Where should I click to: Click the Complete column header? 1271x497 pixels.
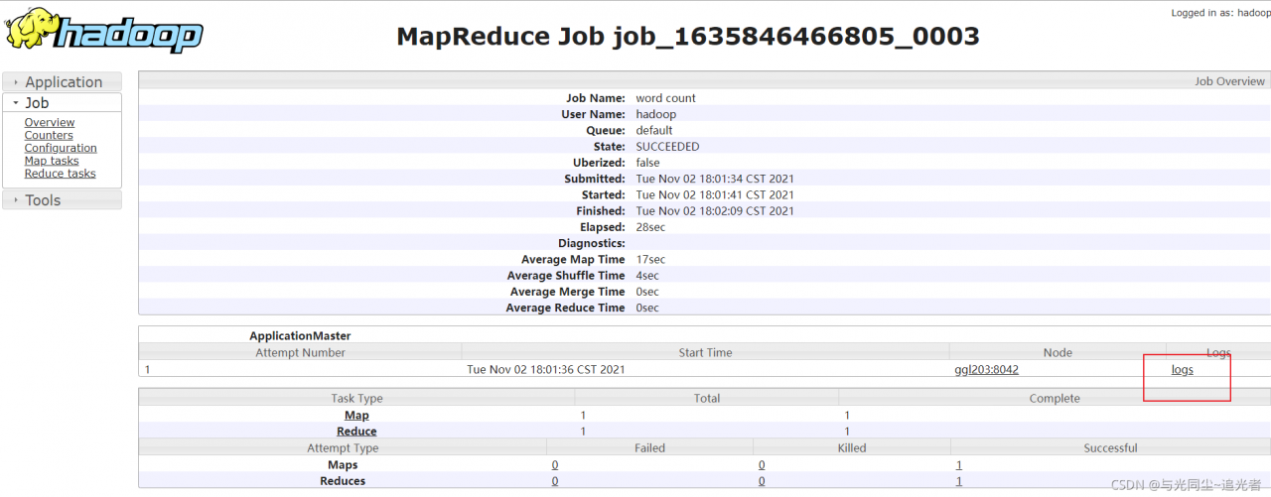click(x=1055, y=399)
